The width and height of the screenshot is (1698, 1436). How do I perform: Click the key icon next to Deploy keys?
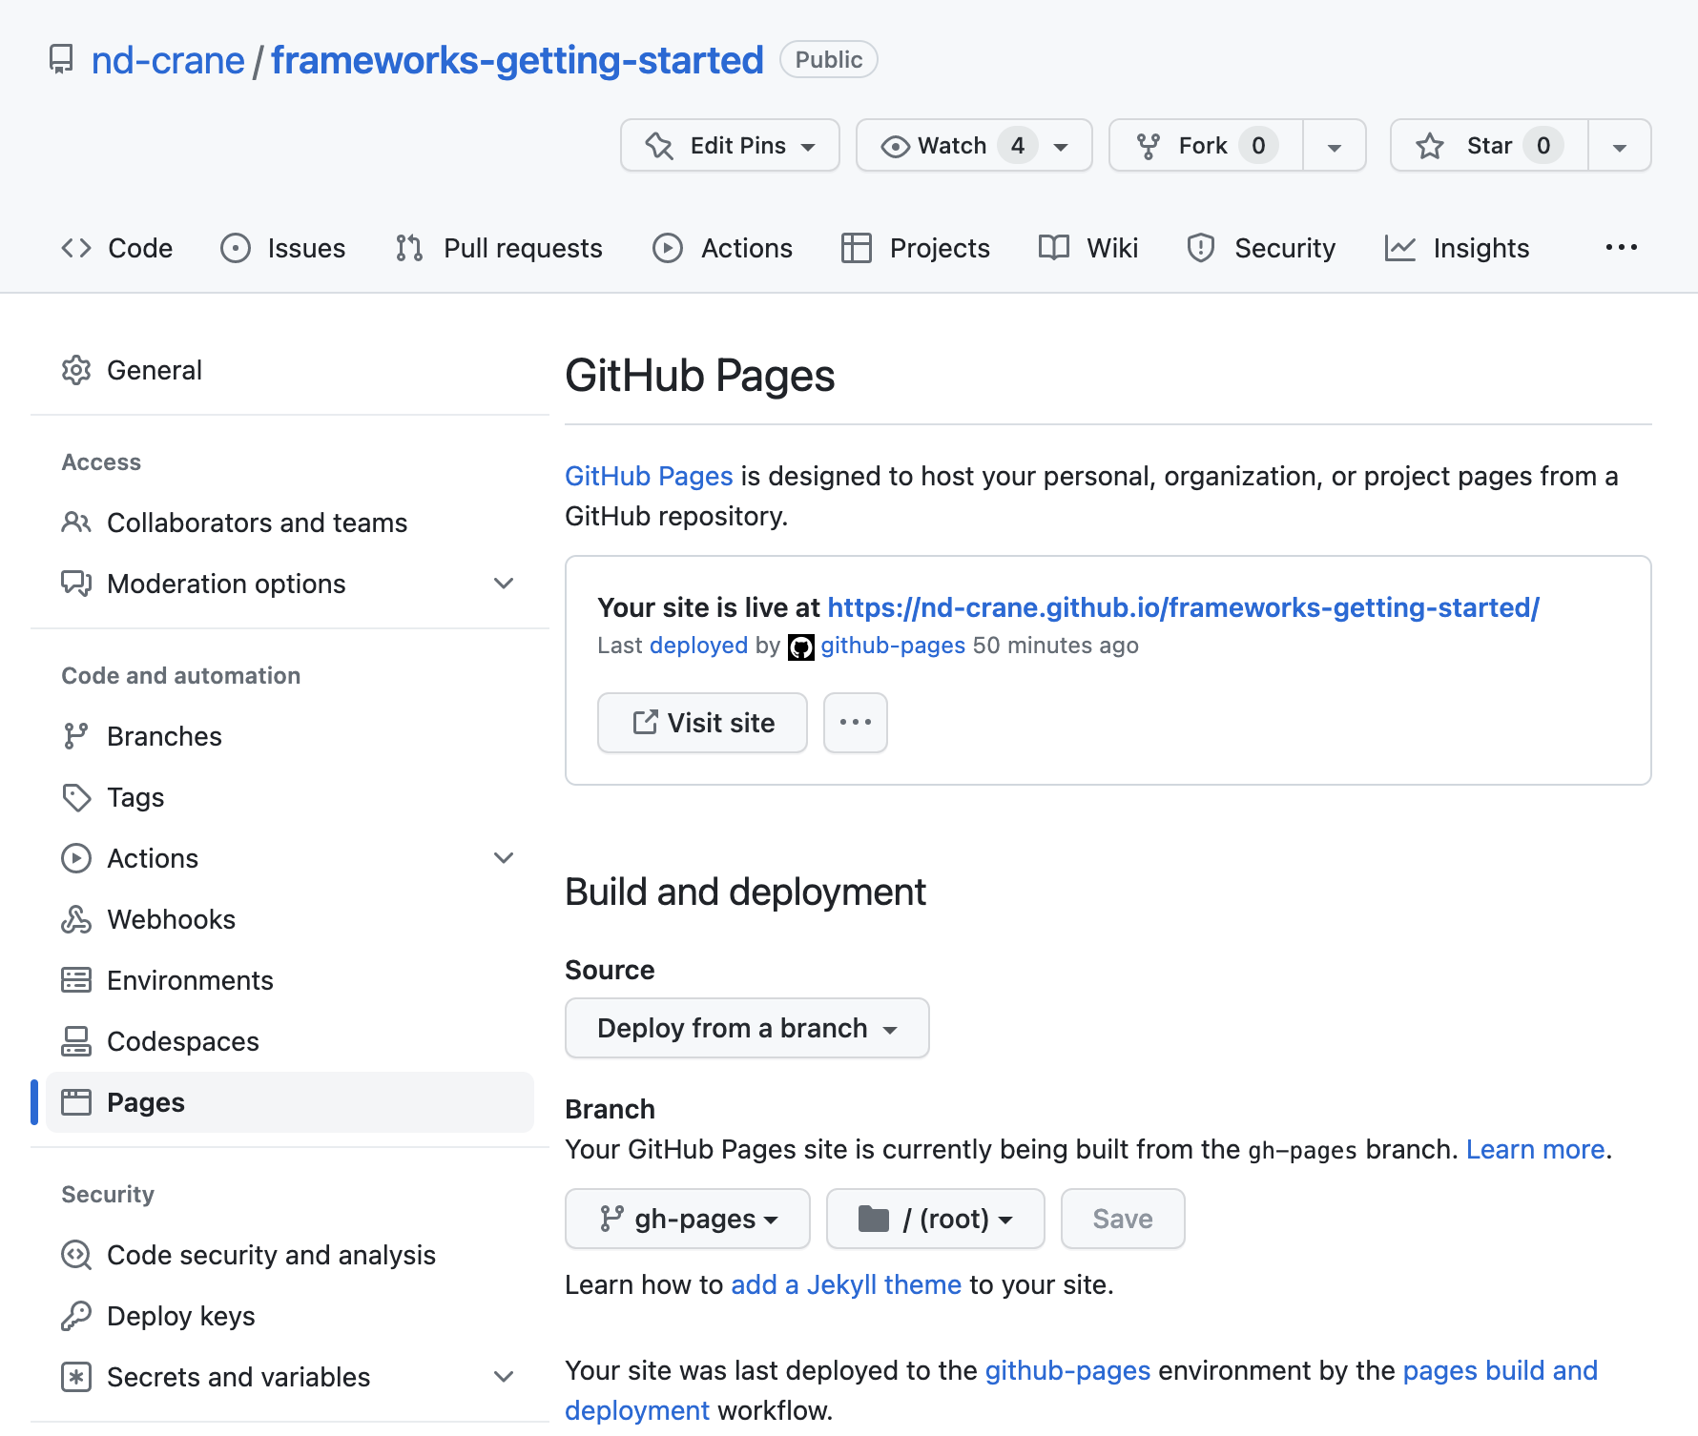click(76, 1315)
